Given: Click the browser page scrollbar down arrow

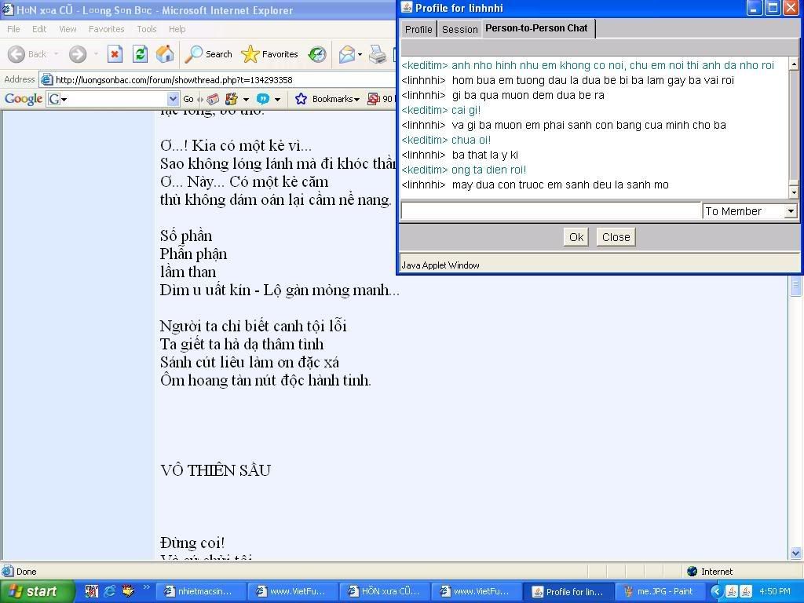Looking at the screenshot, I should tap(796, 554).
